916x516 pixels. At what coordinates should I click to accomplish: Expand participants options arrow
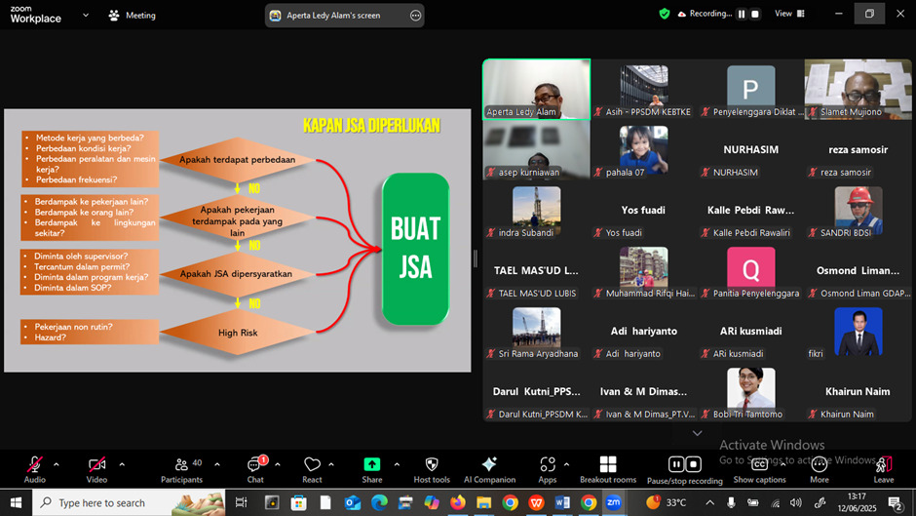tap(216, 464)
